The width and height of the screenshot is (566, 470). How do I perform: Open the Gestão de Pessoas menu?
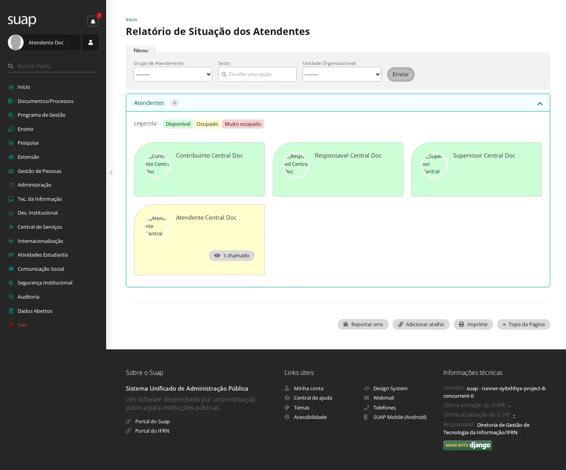coord(39,171)
